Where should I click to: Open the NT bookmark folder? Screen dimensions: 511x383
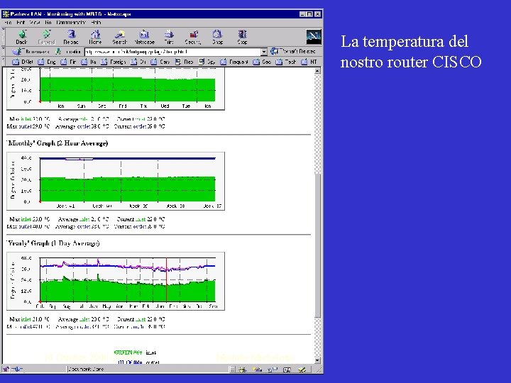[x=309, y=62]
